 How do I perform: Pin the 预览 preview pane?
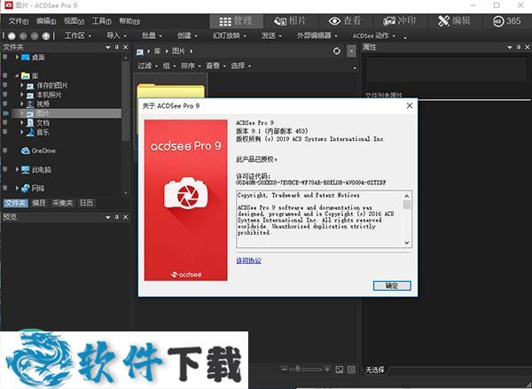(117, 217)
